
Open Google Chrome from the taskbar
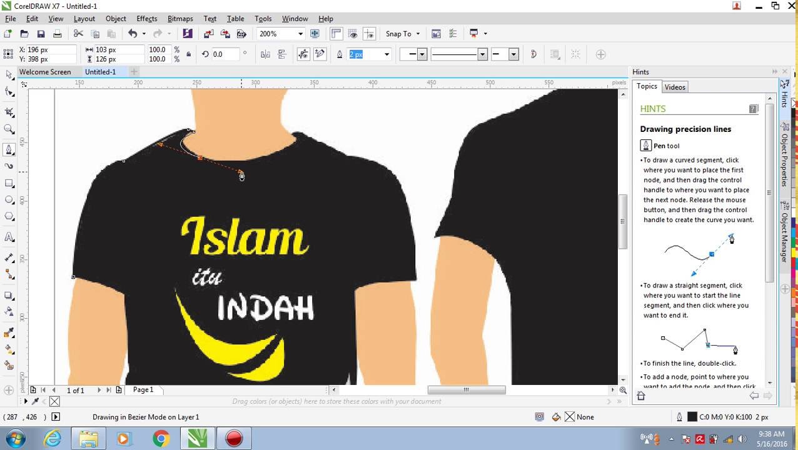[161, 439]
